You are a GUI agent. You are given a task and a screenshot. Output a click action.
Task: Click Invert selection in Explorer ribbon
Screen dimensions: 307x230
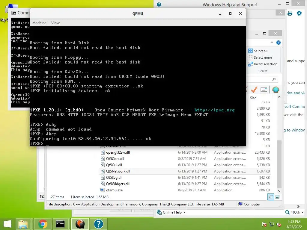pyautogui.click(x=263, y=64)
